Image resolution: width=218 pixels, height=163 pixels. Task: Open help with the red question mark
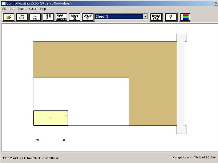point(171,17)
